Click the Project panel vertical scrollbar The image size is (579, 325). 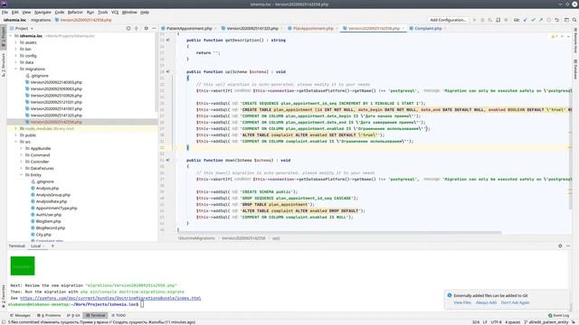[x=157, y=71]
